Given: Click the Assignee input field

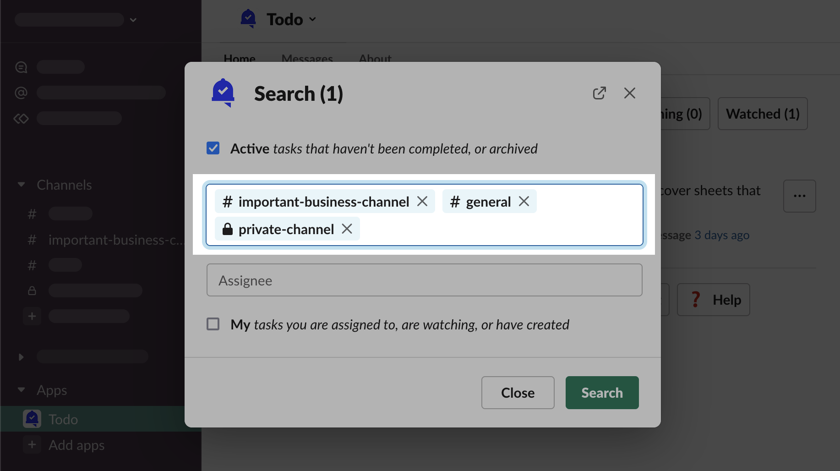Looking at the screenshot, I should 424,280.
